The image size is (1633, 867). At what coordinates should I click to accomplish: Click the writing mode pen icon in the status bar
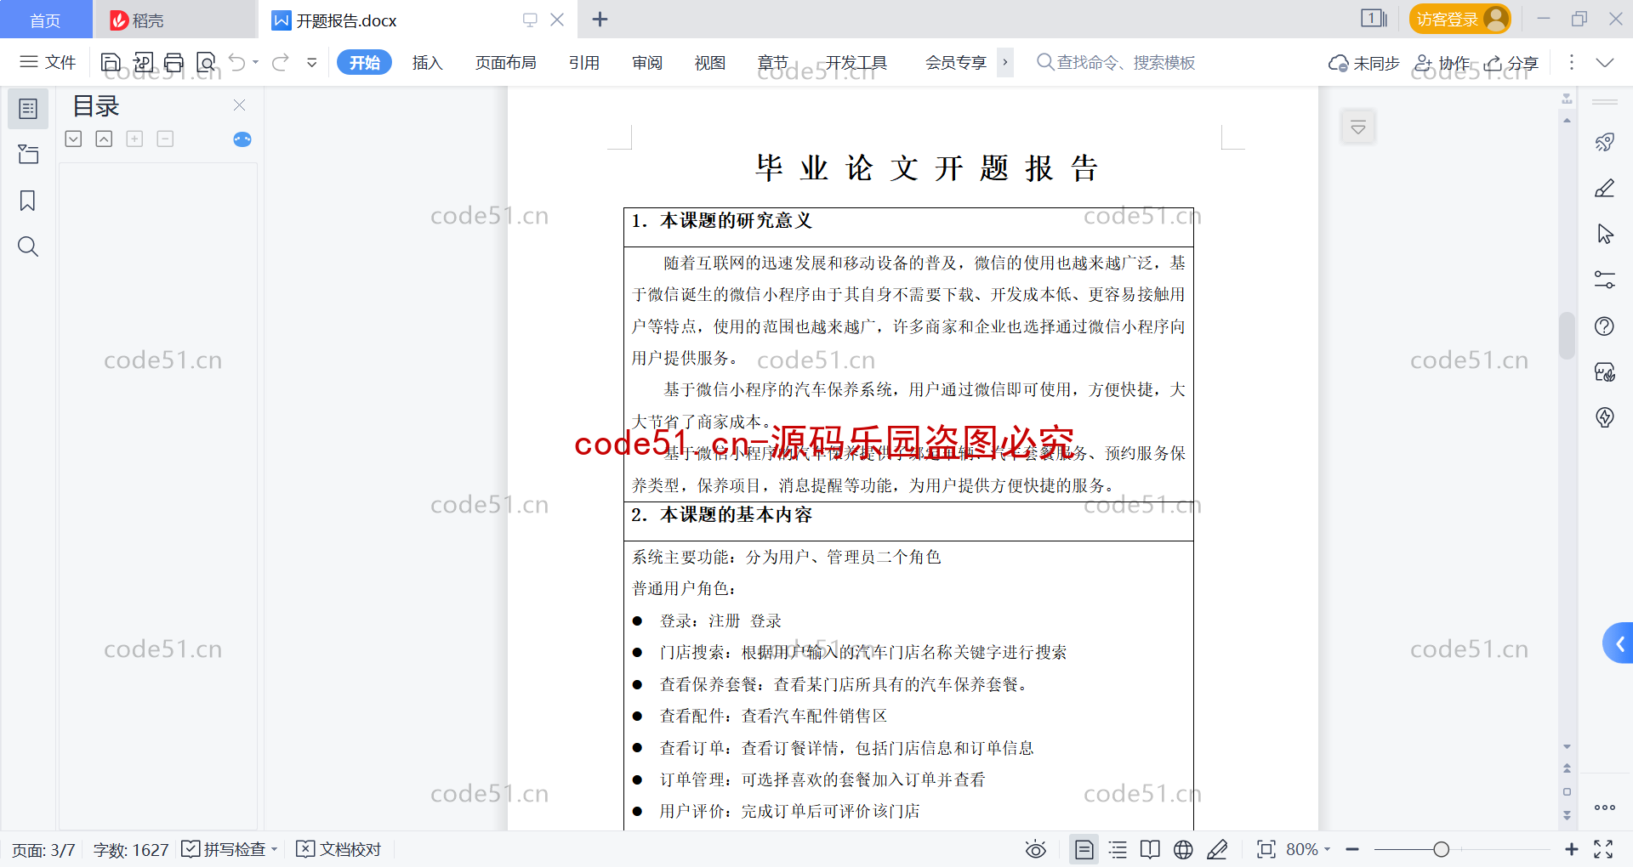click(1217, 849)
